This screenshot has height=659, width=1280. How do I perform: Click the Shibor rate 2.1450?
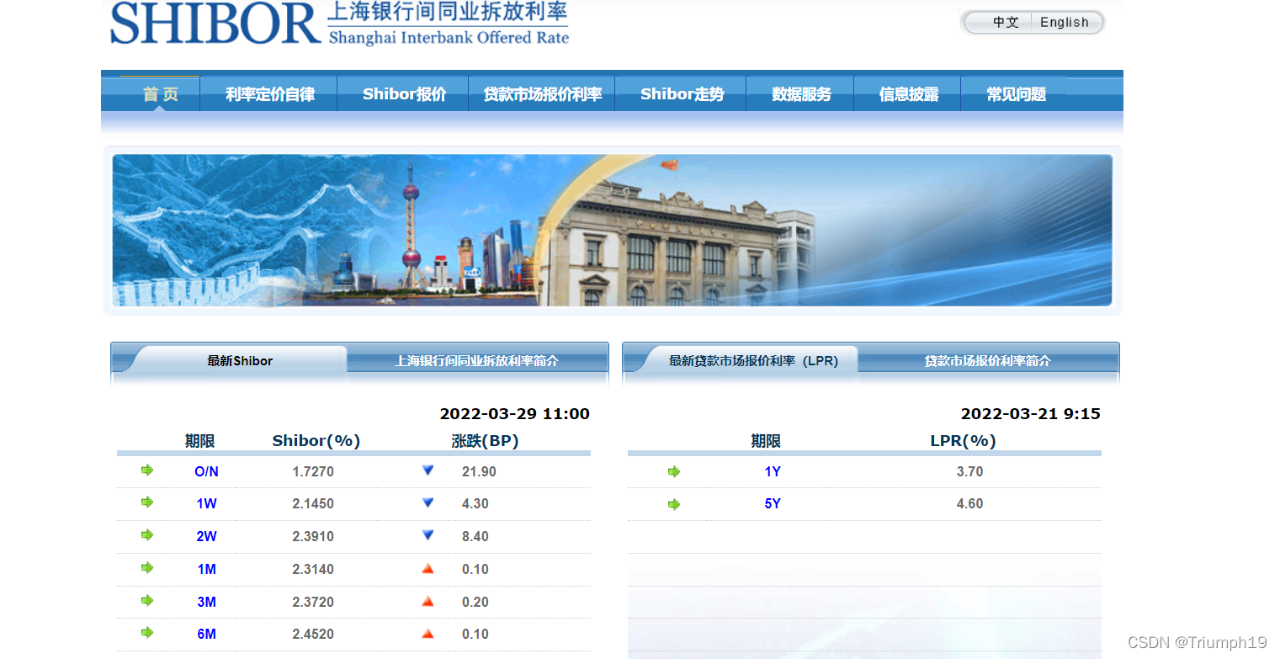coord(313,503)
